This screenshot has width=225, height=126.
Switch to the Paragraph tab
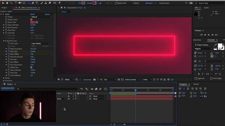[183, 84]
